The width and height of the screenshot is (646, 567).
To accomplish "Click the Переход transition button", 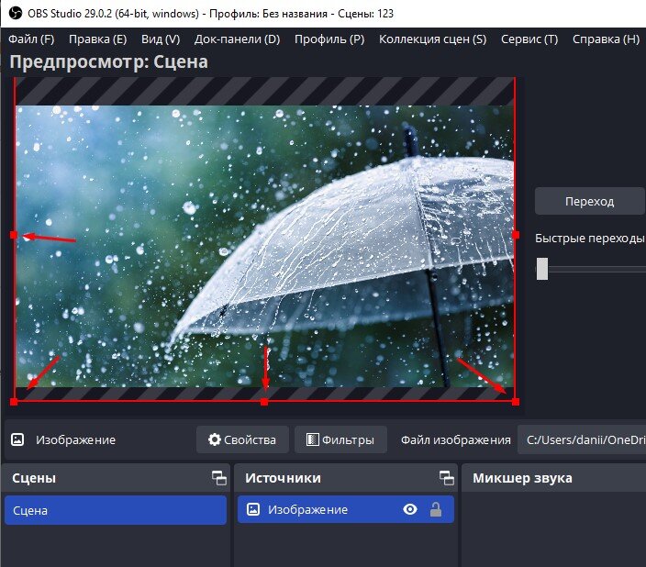I will coord(590,201).
